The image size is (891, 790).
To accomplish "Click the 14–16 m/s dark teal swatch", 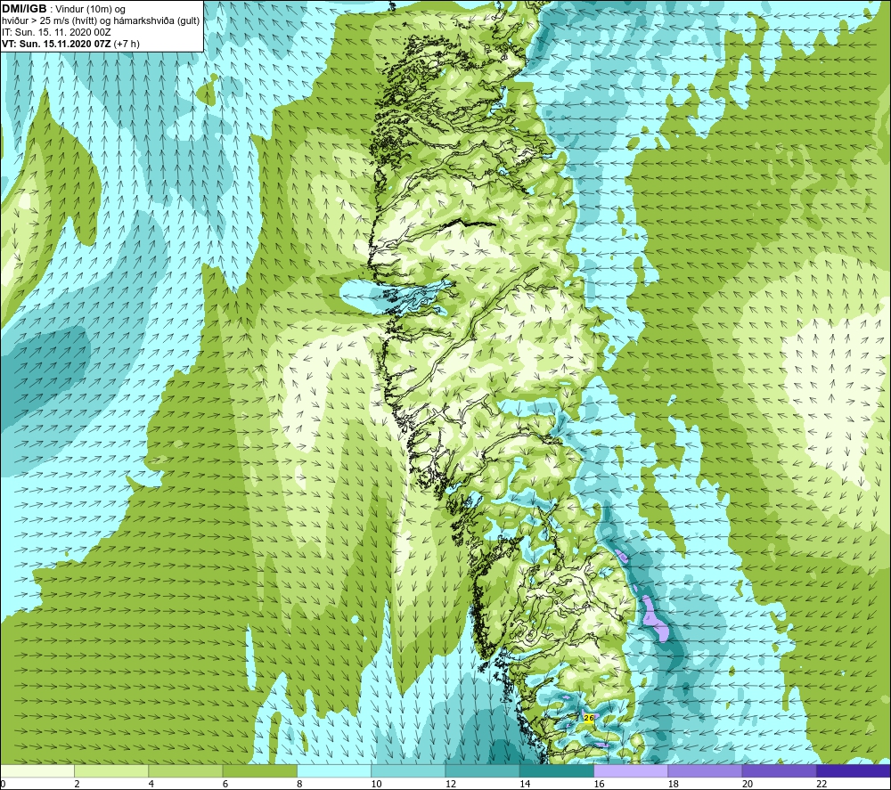I will pyautogui.click(x=557, y=770).
